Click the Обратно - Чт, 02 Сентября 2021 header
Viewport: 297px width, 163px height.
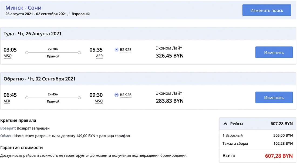(39, 79)
